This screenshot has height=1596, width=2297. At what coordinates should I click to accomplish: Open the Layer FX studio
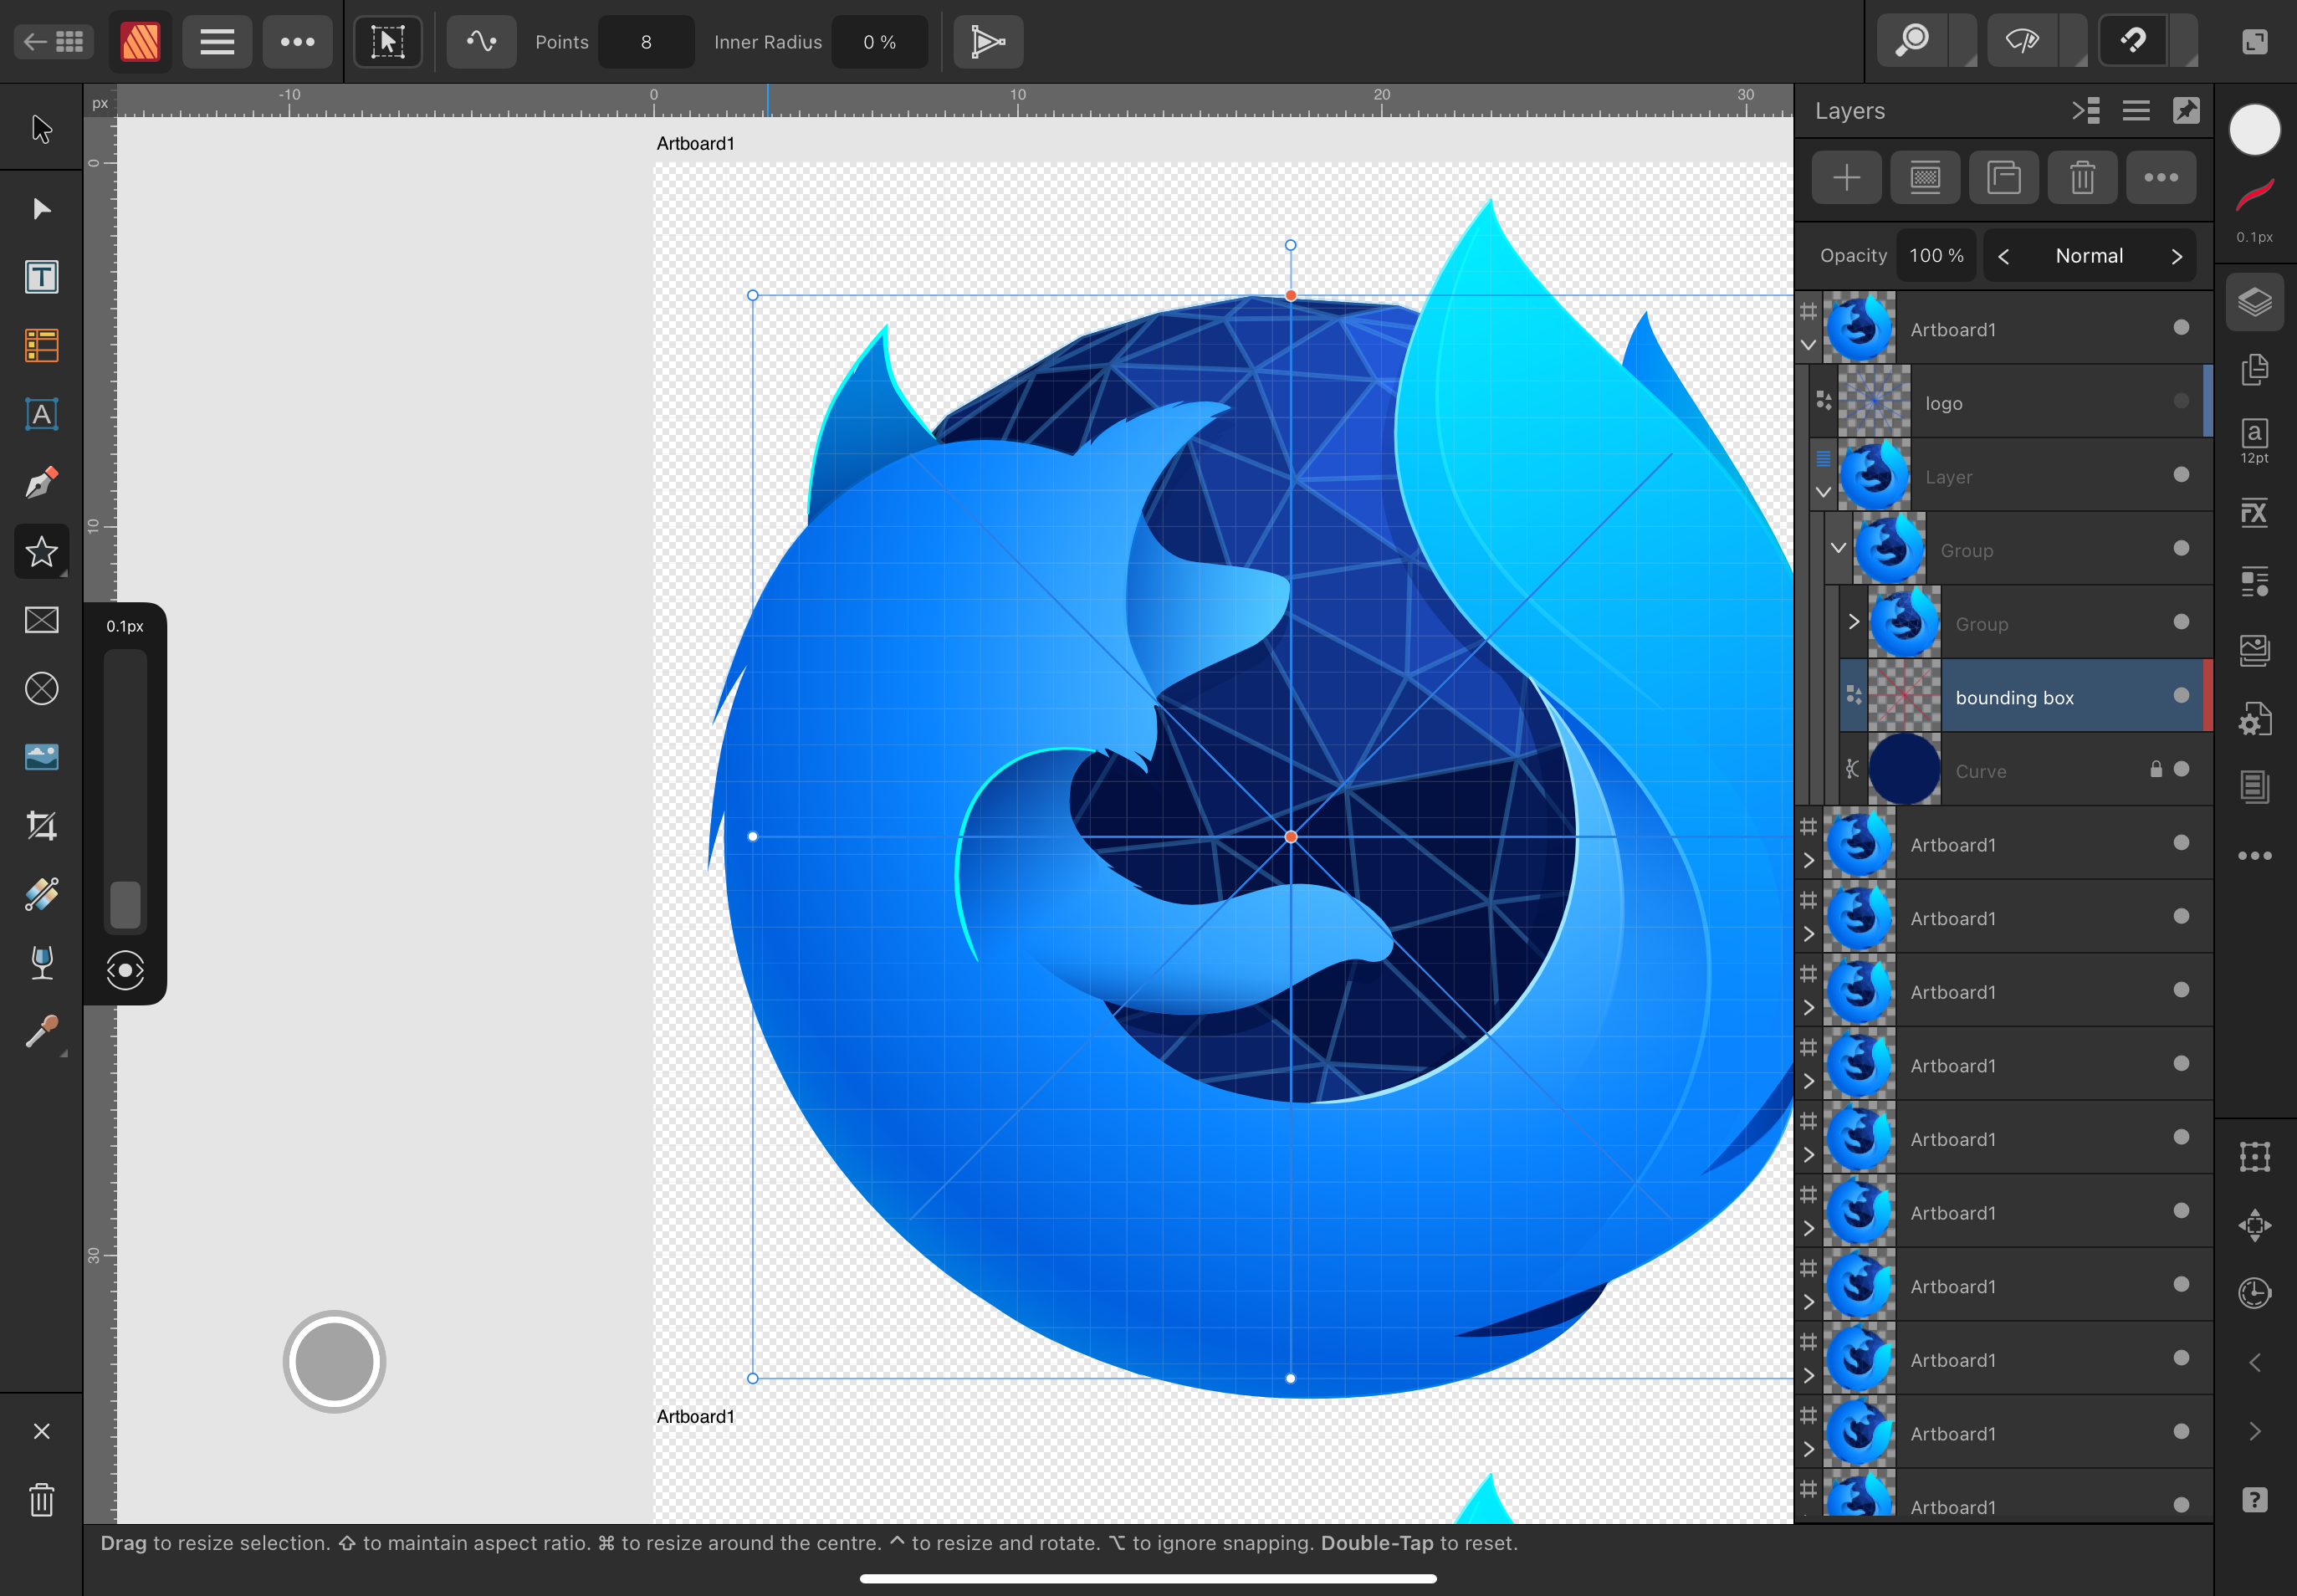click(x=2254, y=513)
